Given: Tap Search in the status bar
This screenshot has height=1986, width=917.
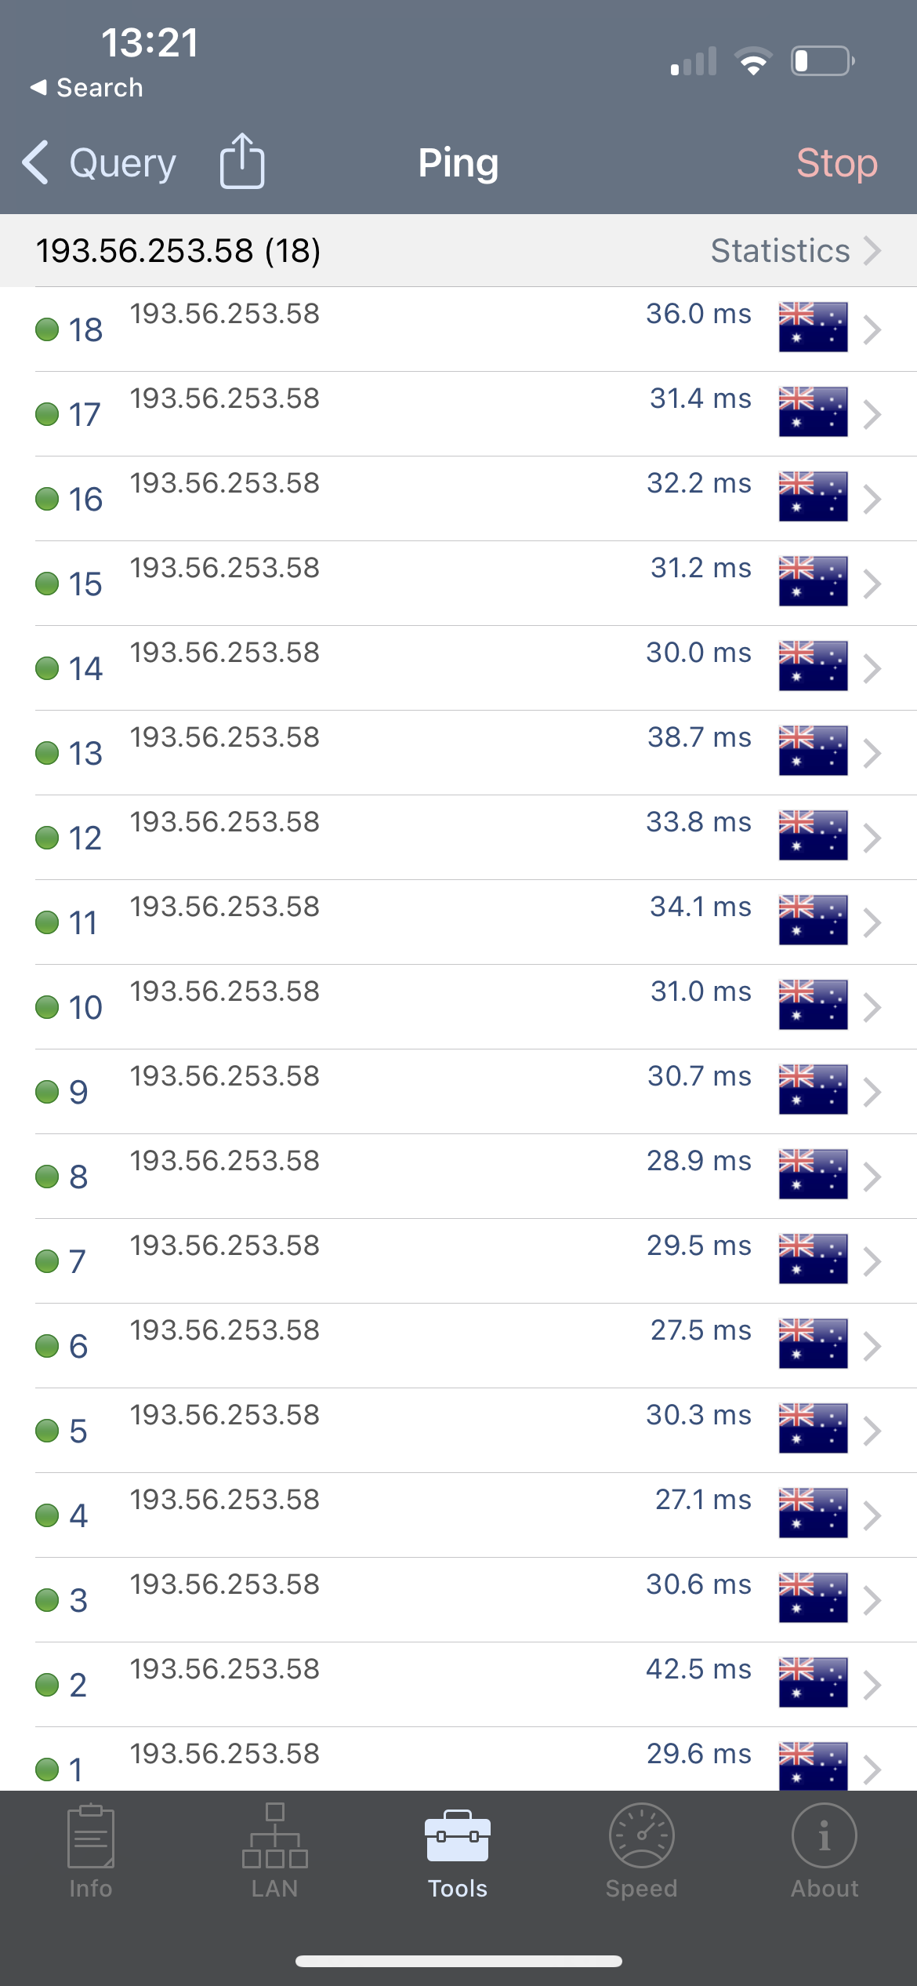Looking at the screenshot, I should coord(85,87).
